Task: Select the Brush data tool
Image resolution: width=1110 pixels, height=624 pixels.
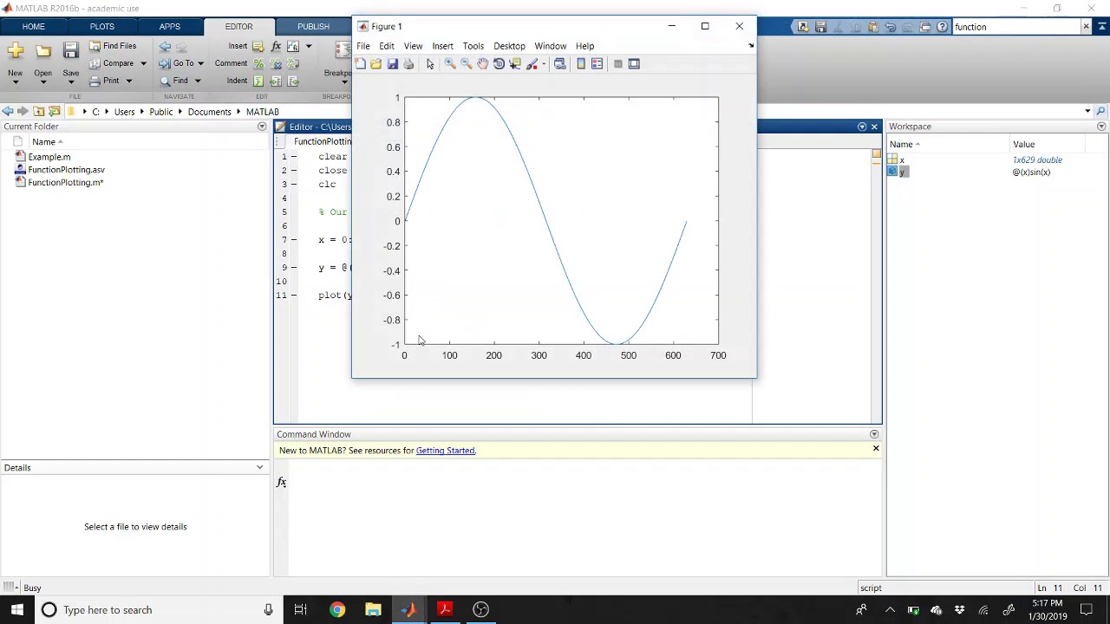Action: [532, 64]
